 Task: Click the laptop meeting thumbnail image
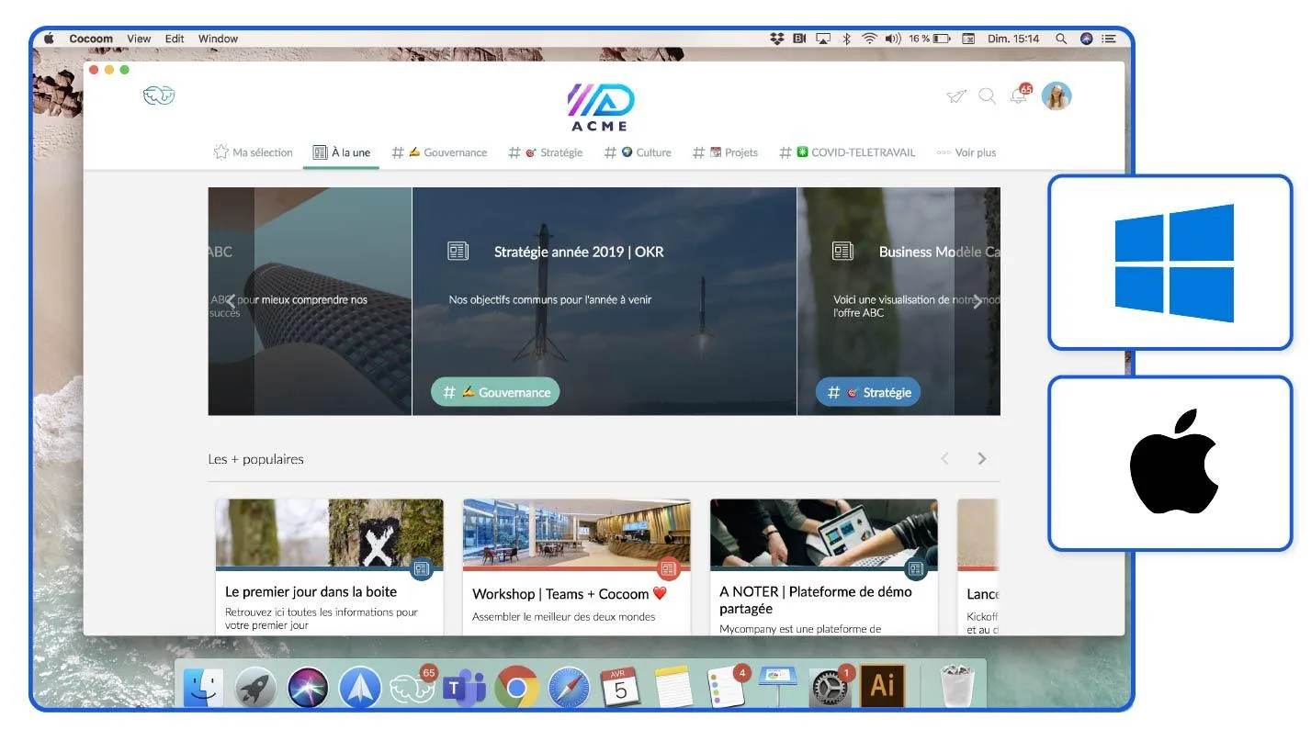[x=824, y=533]
